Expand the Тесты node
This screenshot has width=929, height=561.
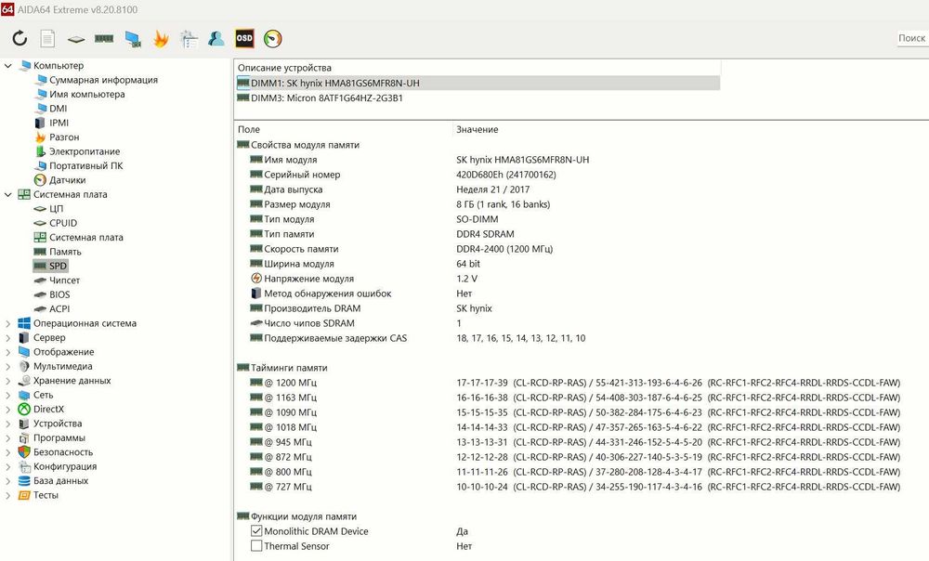click(x=8, y=495)
